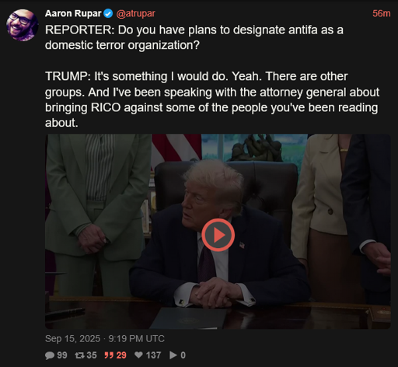The height and width of the screenshot is (367, 398).
Task: Click the views play triangle icon
Action: click(x=173, y=355)
